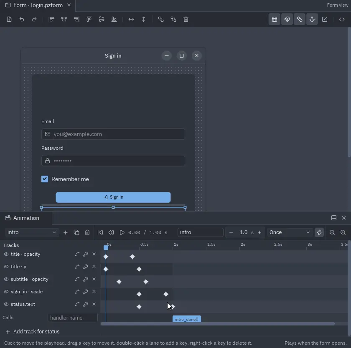351x348 pixels.
Task: Click the timeline playhead handle
Action: point(106,247)
